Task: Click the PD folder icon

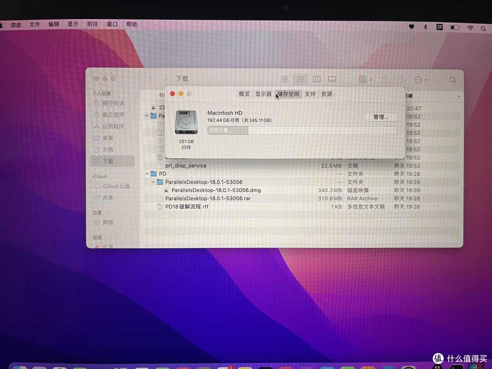Action: pyautogui.click(x=154, y=174)
